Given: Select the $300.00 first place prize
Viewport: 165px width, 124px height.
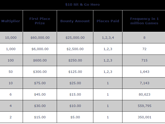Looking at the screenshot, I should click(40, 72).
